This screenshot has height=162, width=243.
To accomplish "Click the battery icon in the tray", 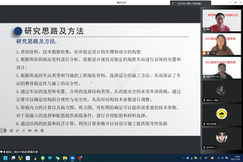I will (x=227, y=158).
